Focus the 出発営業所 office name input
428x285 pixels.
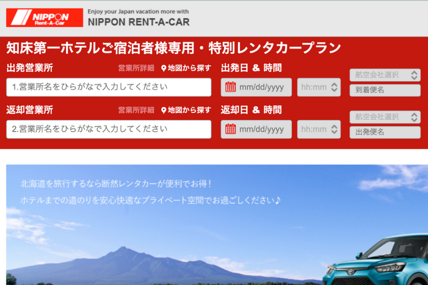[109, 87]
